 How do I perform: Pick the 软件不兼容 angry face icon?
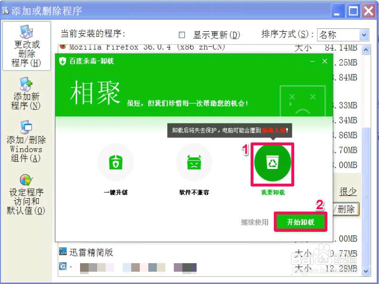tap(194, 162)
